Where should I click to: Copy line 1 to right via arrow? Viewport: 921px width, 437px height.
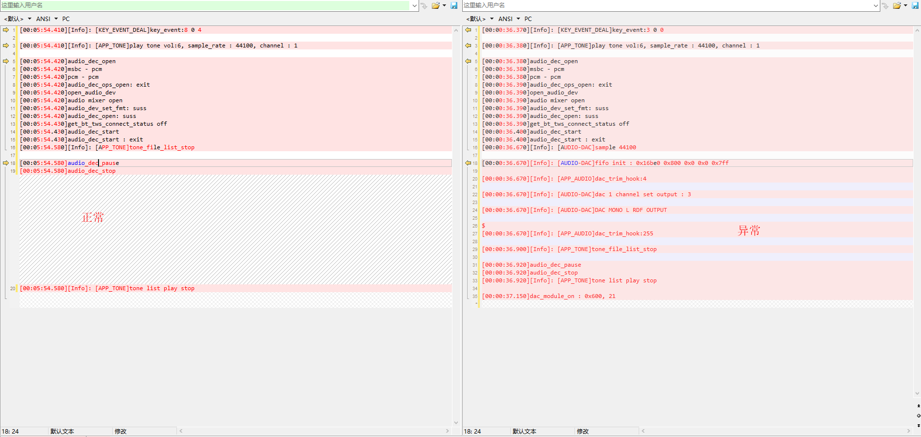pos(6,30)
